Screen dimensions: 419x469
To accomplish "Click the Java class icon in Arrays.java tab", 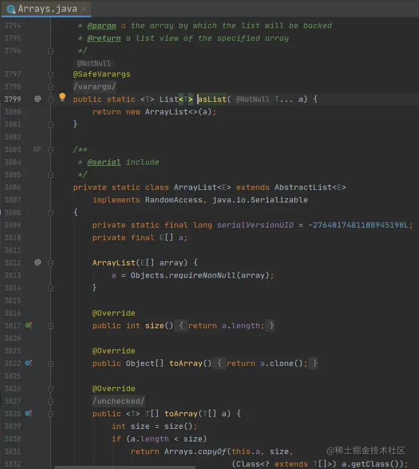I will pyautogui.click(x=11, y=10).
